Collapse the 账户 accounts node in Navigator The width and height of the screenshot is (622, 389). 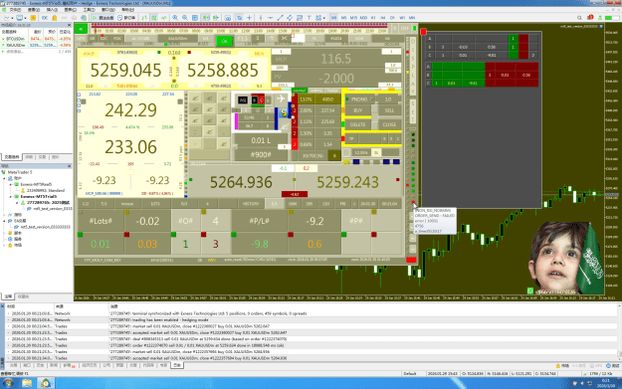[5, 178]
